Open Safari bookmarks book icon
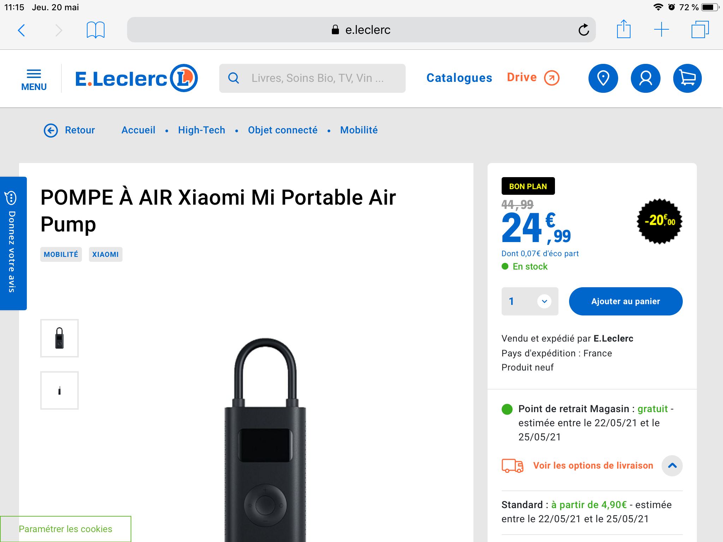Image resolution: width=723 pixels, height=542 pixels. pos(95,30)
